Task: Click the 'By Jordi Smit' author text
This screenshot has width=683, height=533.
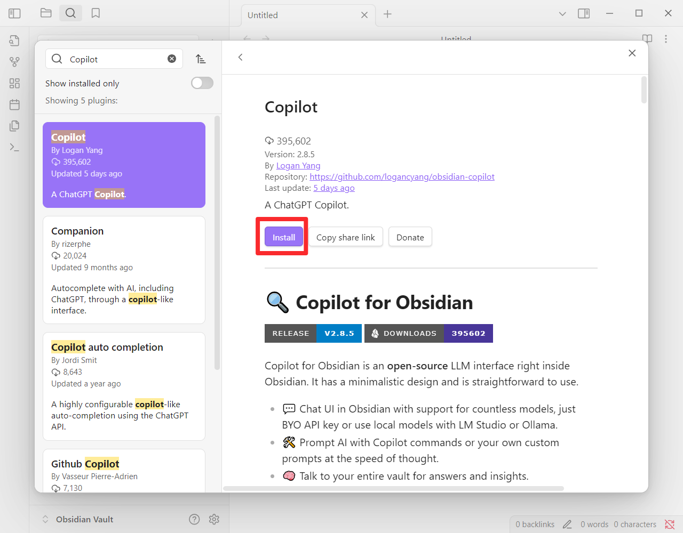Action: pos(74,360)
